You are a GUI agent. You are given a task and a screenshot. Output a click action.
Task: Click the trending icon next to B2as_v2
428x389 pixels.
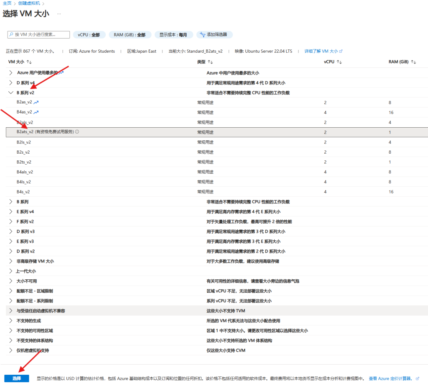click(x=36, y=102)
